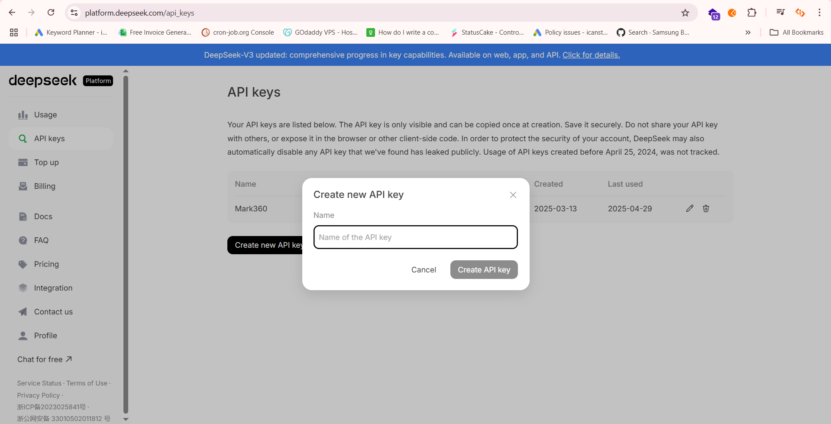Open Pricing in sidebar

61,264
